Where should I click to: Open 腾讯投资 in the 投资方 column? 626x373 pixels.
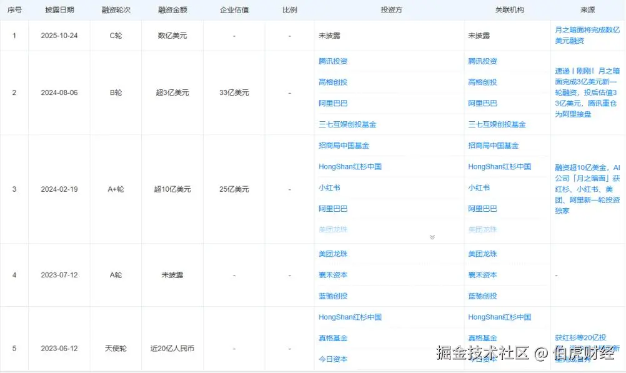tap(333, 61)
